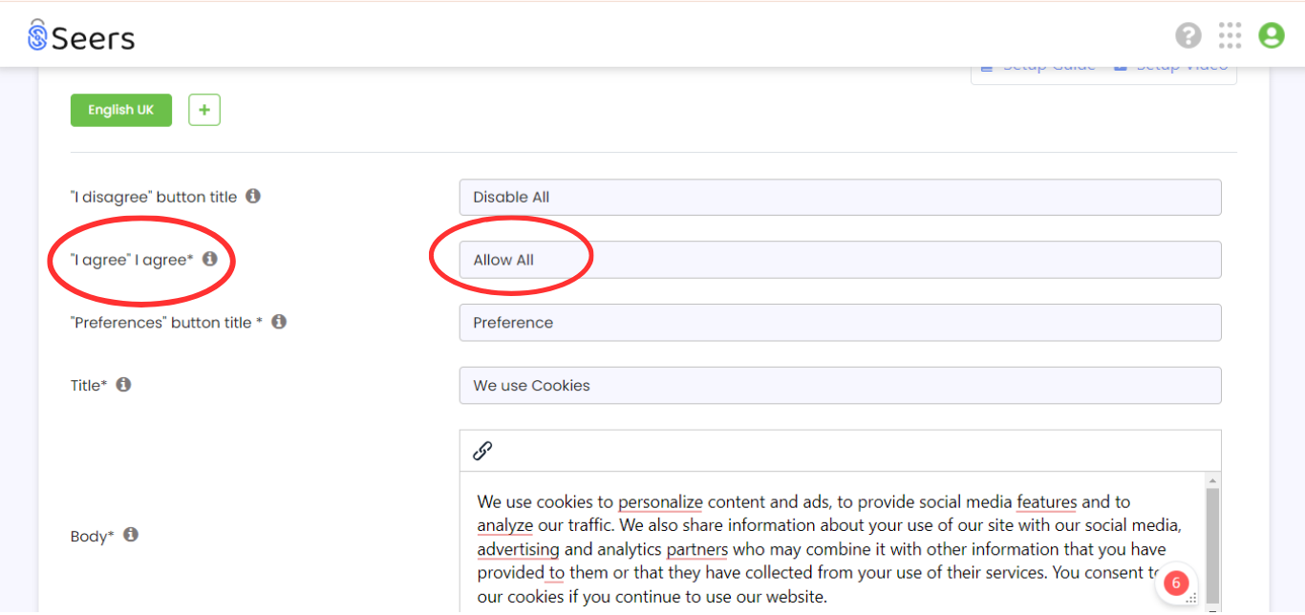Image resolution: width=1305 pixels, height=615 pixels.
Task: Click info icon beside "Preferences" button title
Action: 279,322
